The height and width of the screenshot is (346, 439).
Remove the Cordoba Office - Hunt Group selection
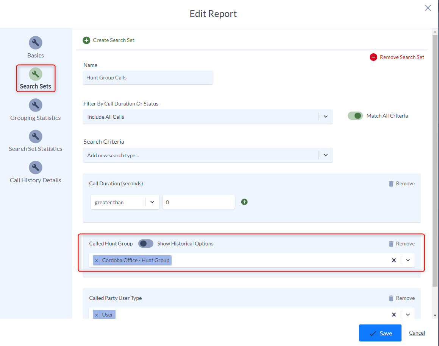(97, 260)
